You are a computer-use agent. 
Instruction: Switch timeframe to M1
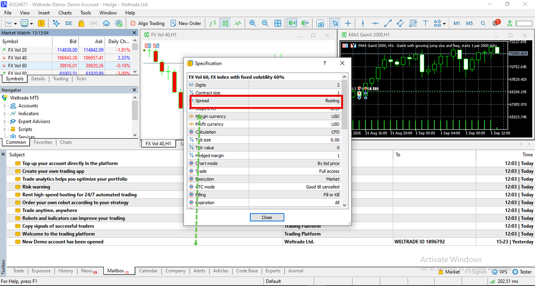pos(457,23)
